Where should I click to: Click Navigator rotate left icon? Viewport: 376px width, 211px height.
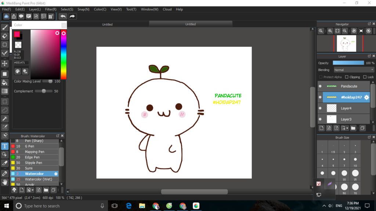354,31
